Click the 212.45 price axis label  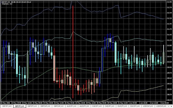point(169,13)
